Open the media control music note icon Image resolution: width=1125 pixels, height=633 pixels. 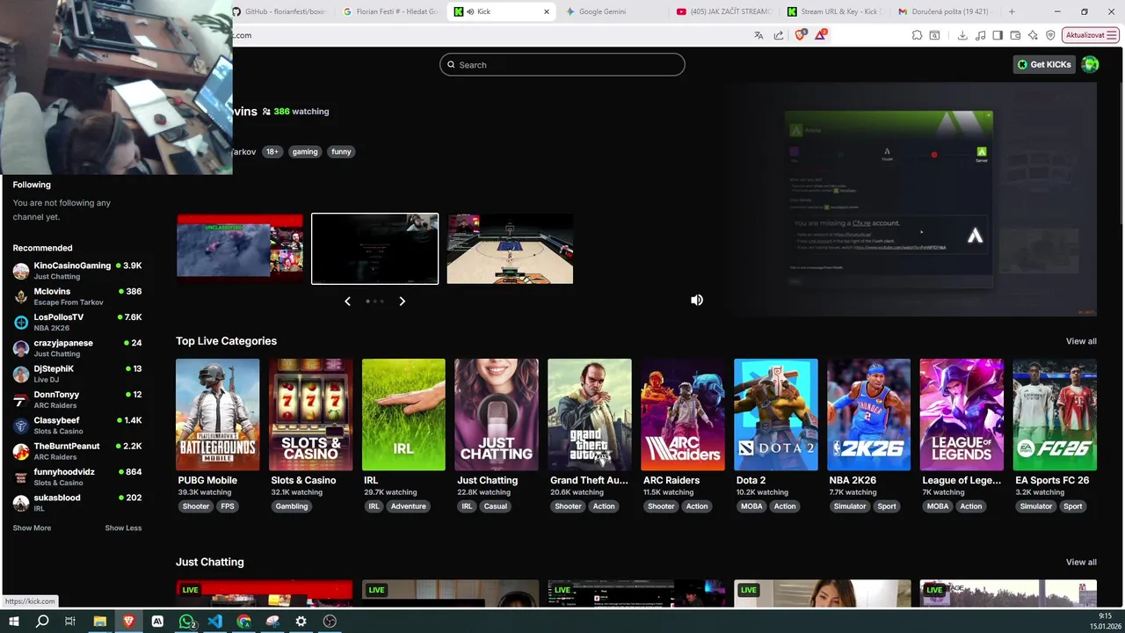980,35
